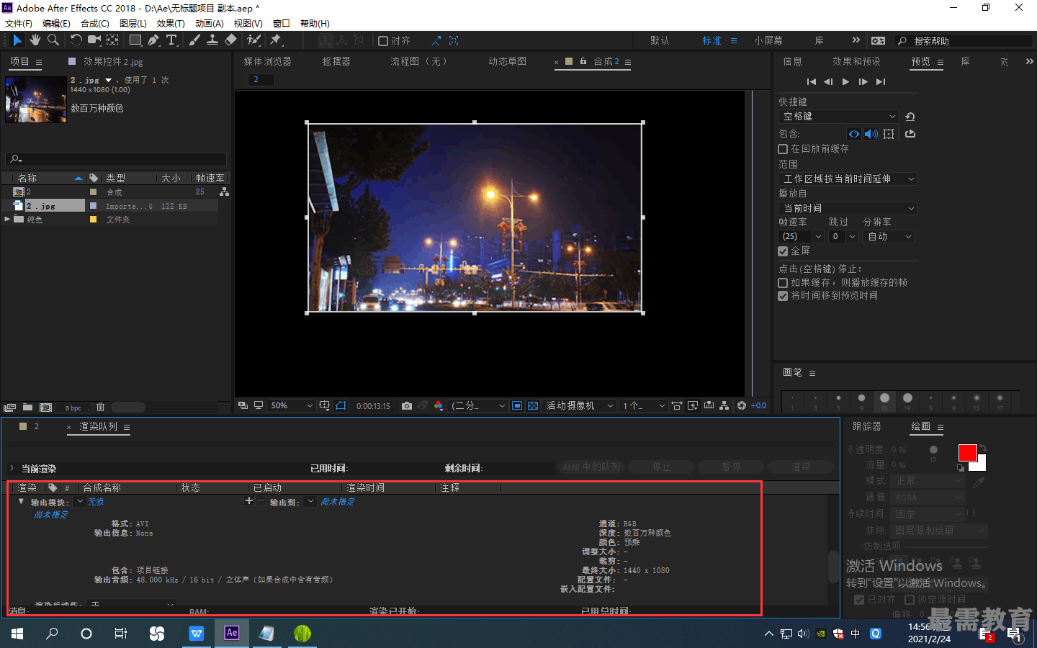
Task: Select the Eraser tool
Action: 230,40
